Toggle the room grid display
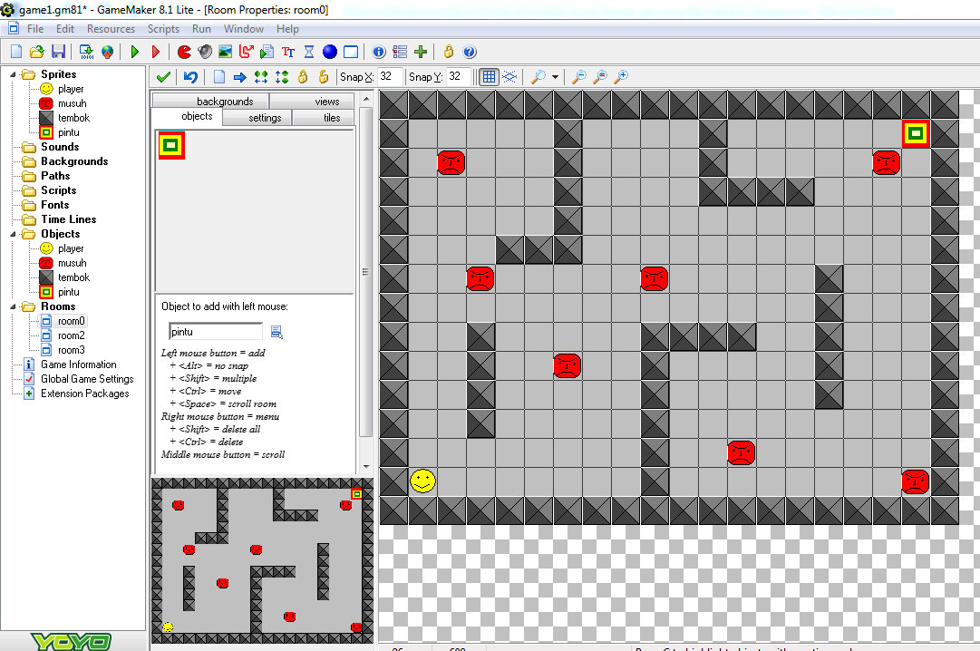This screenshot has height=651, width=980. point(489,77)
